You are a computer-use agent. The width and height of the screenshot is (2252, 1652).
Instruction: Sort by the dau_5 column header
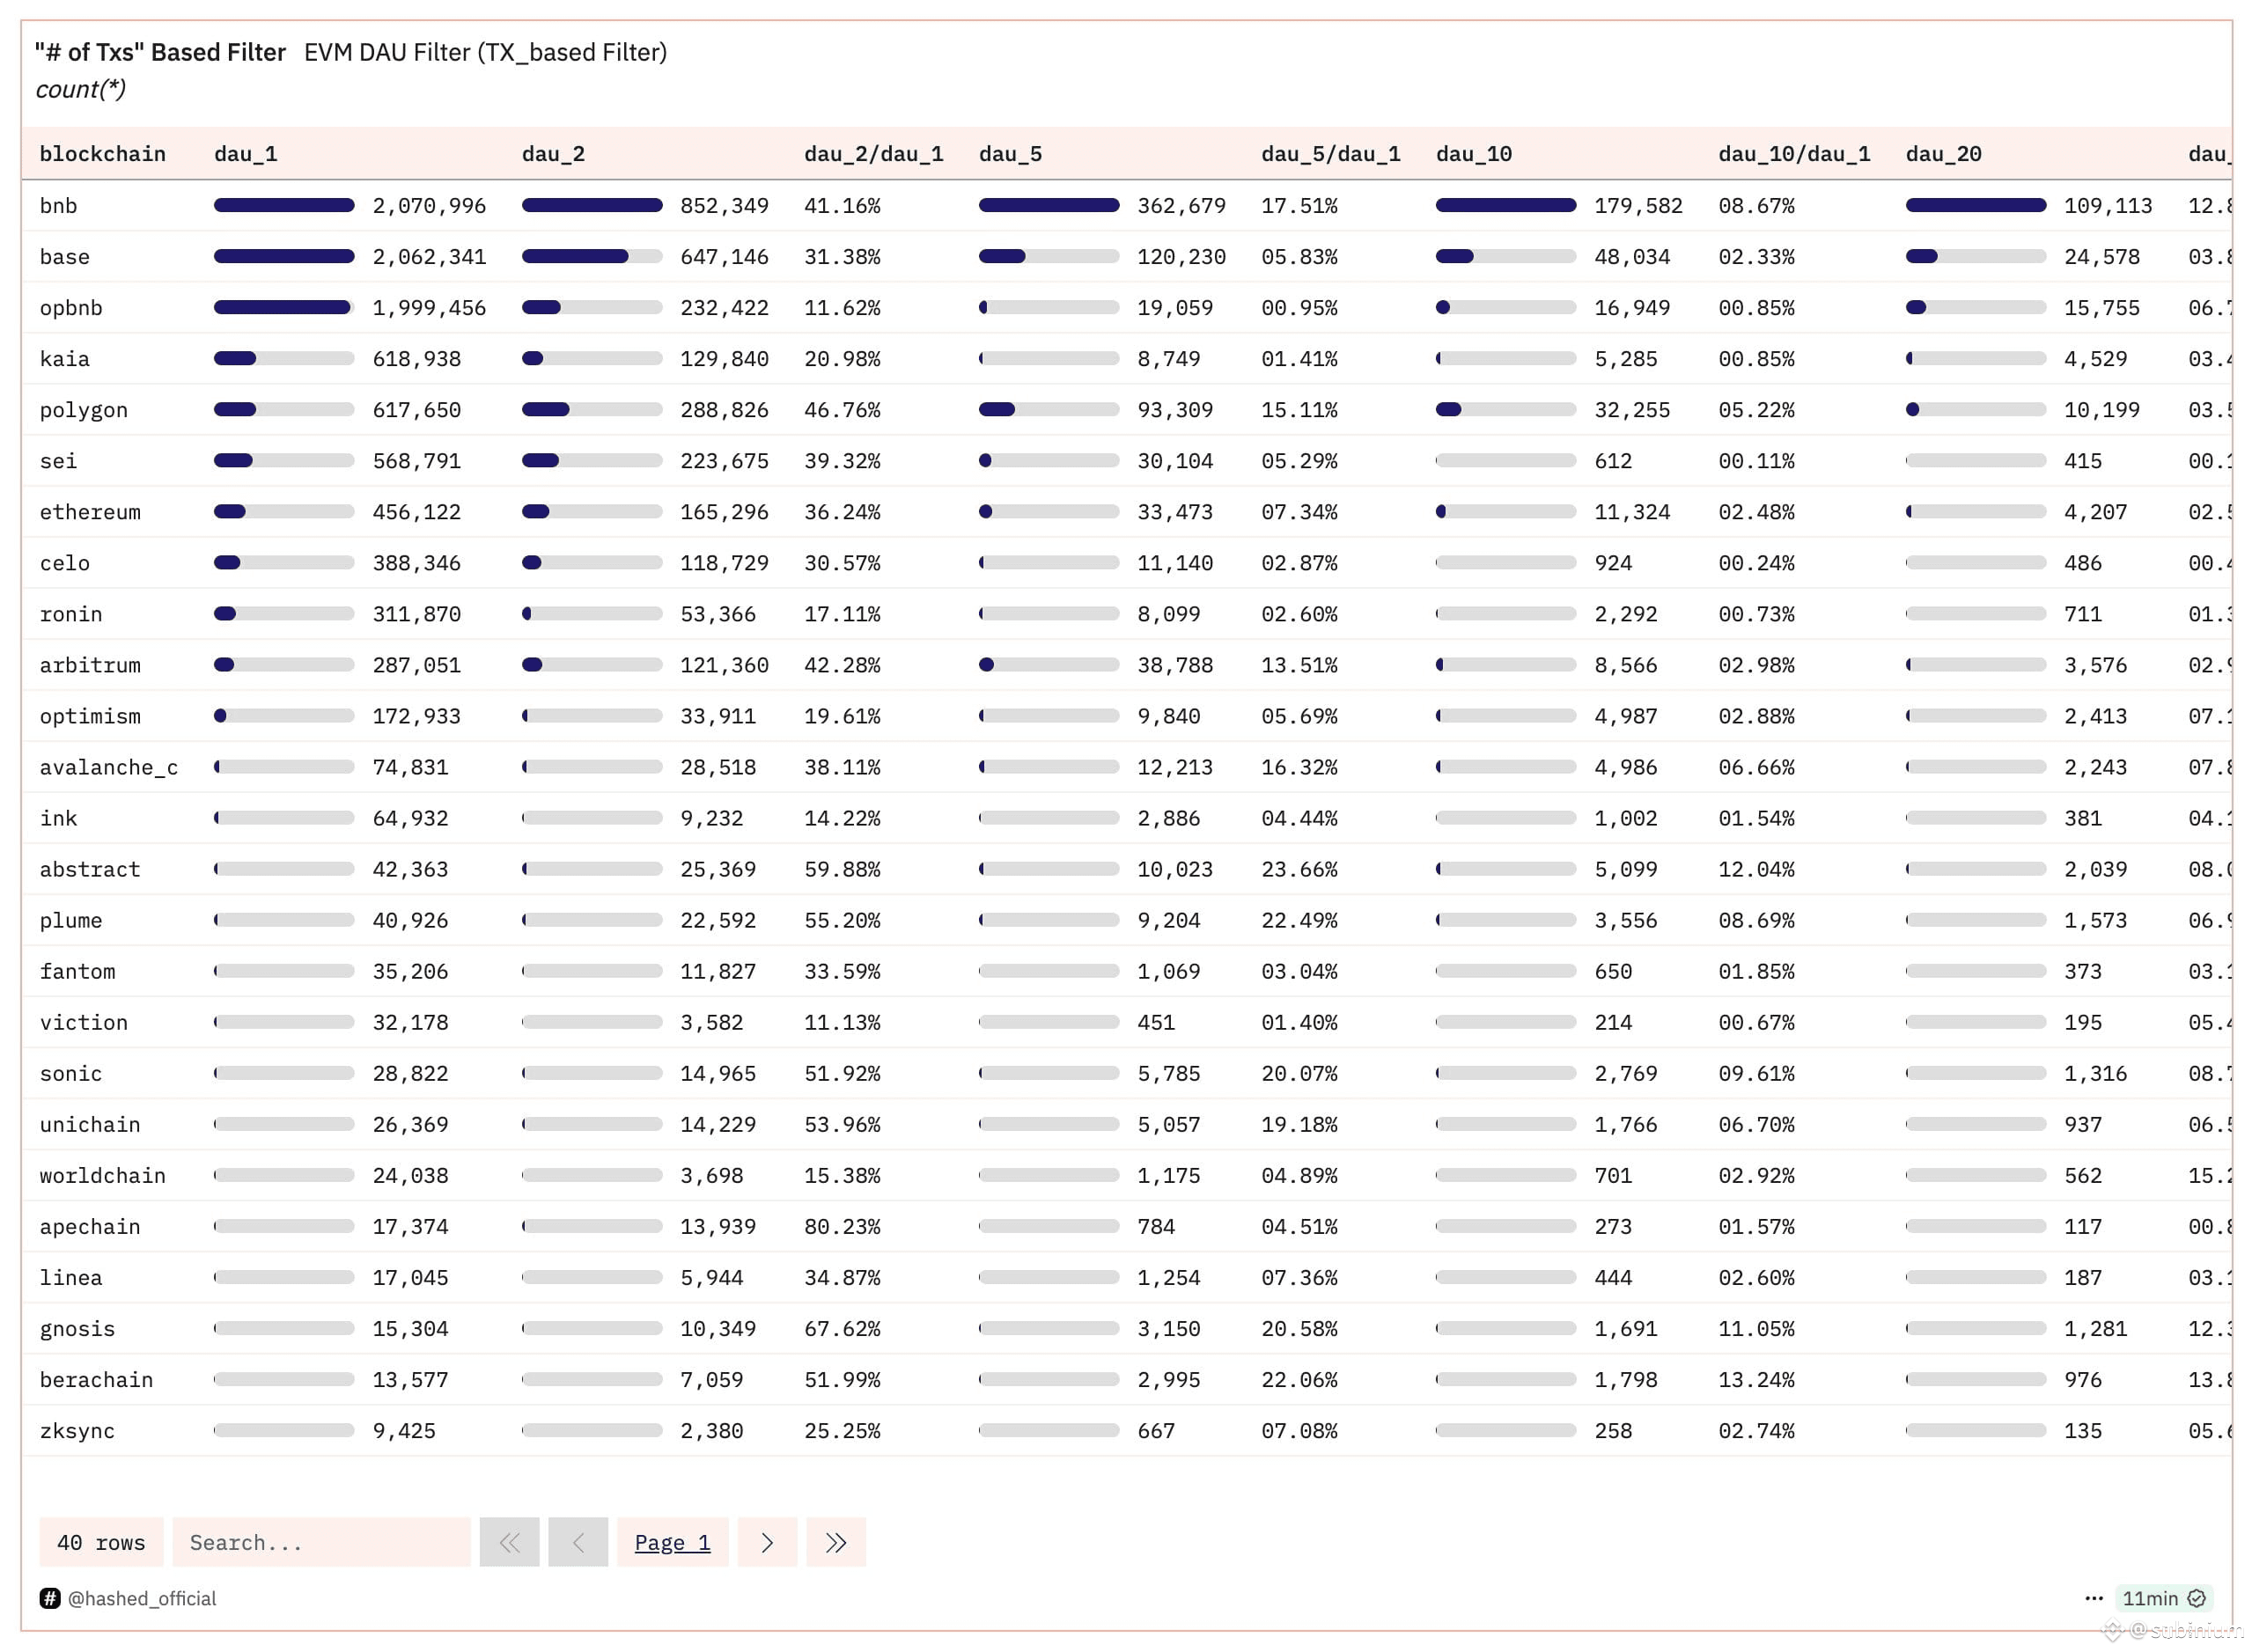coord(1011,154)
